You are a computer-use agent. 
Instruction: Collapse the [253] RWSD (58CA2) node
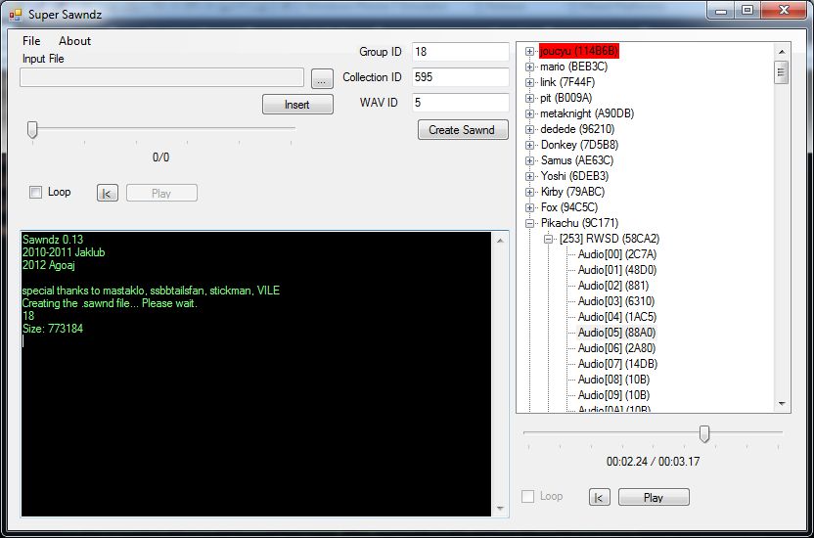pos(548,240)
